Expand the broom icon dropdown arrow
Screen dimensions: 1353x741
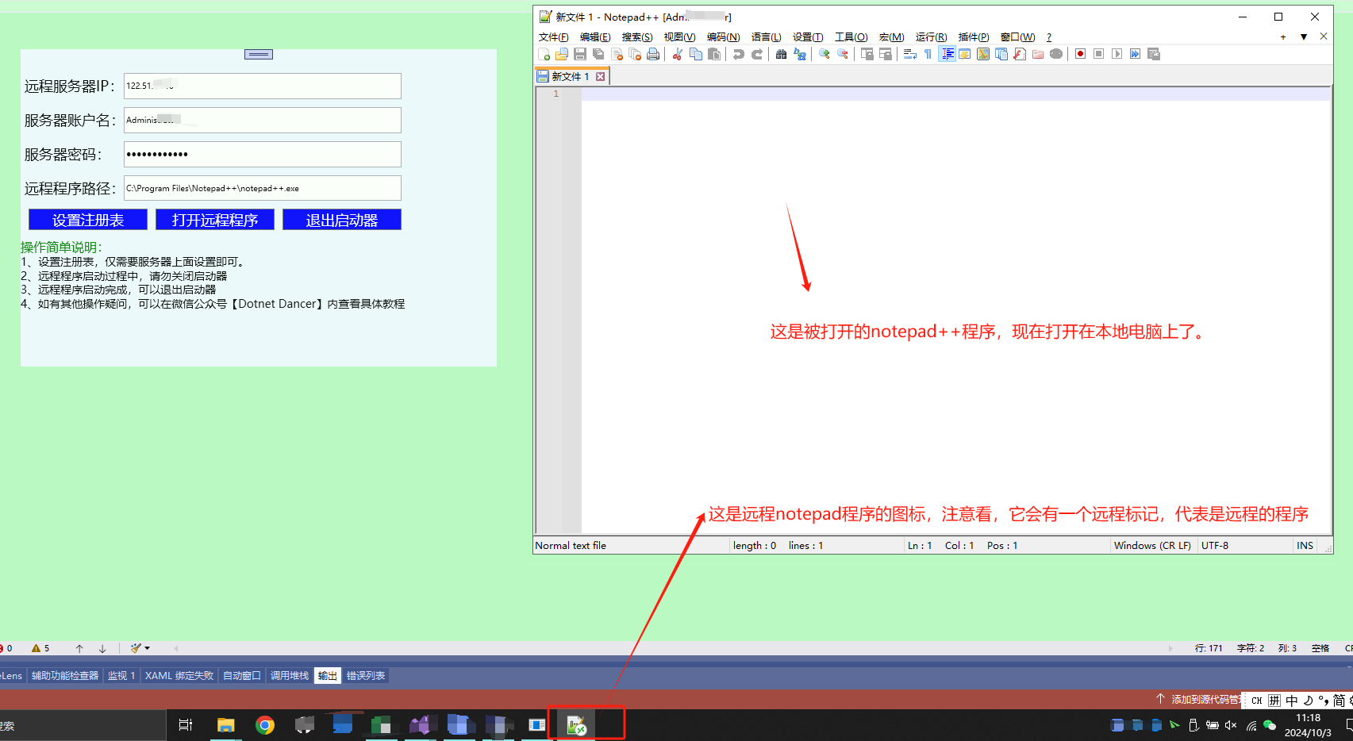click(x=148, y=648)
